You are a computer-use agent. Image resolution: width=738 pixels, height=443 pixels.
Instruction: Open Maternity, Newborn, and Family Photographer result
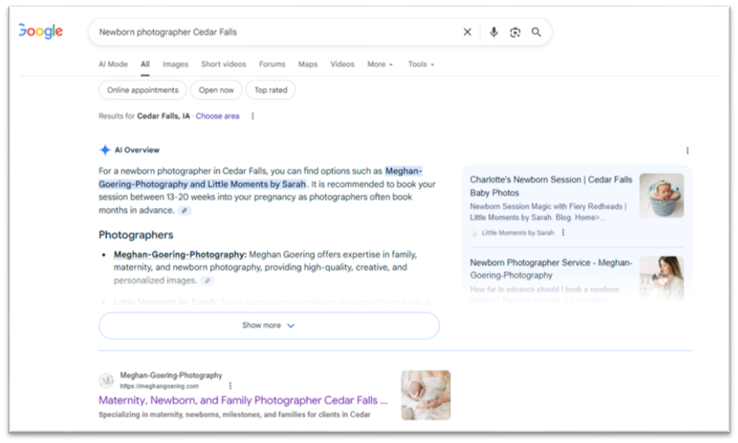[243, 401]
